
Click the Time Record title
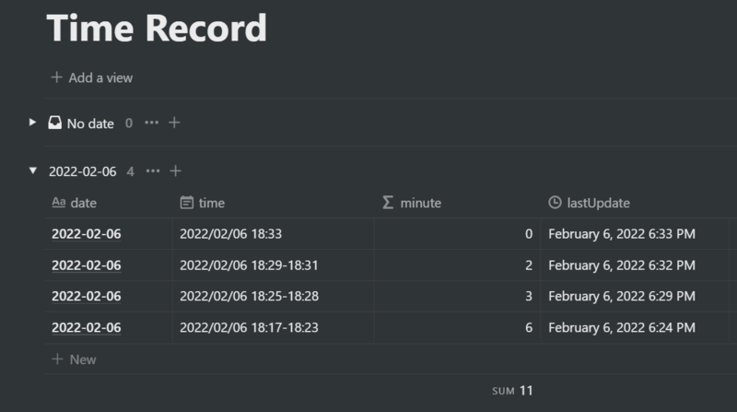(157, 28)
